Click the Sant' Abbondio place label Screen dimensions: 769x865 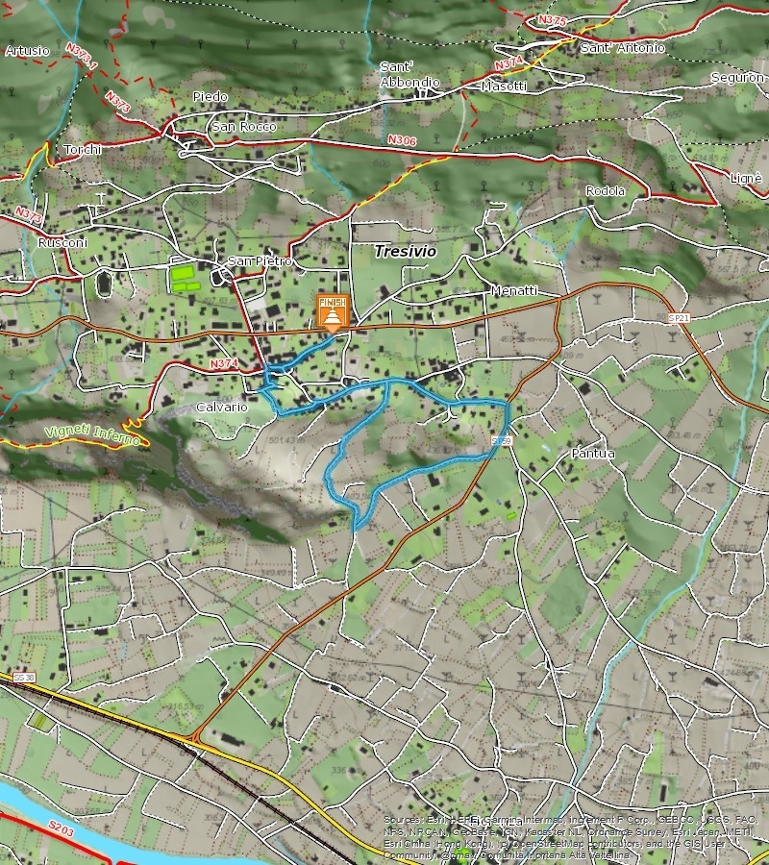tap(409, 74)
